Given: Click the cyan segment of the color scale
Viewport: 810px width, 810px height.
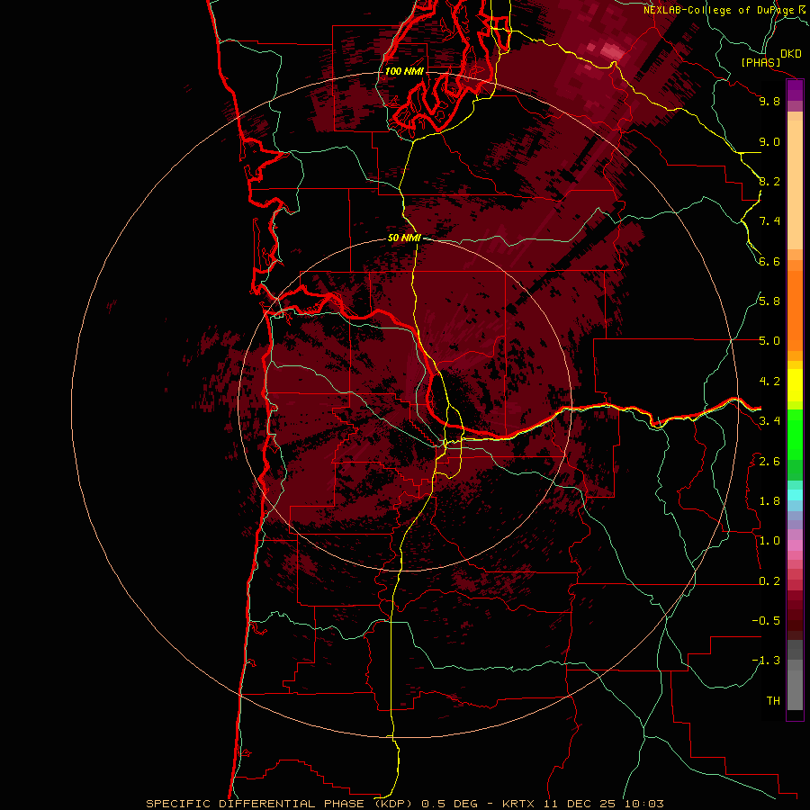Looking at the screenshot, I should [x=795, y=495].
